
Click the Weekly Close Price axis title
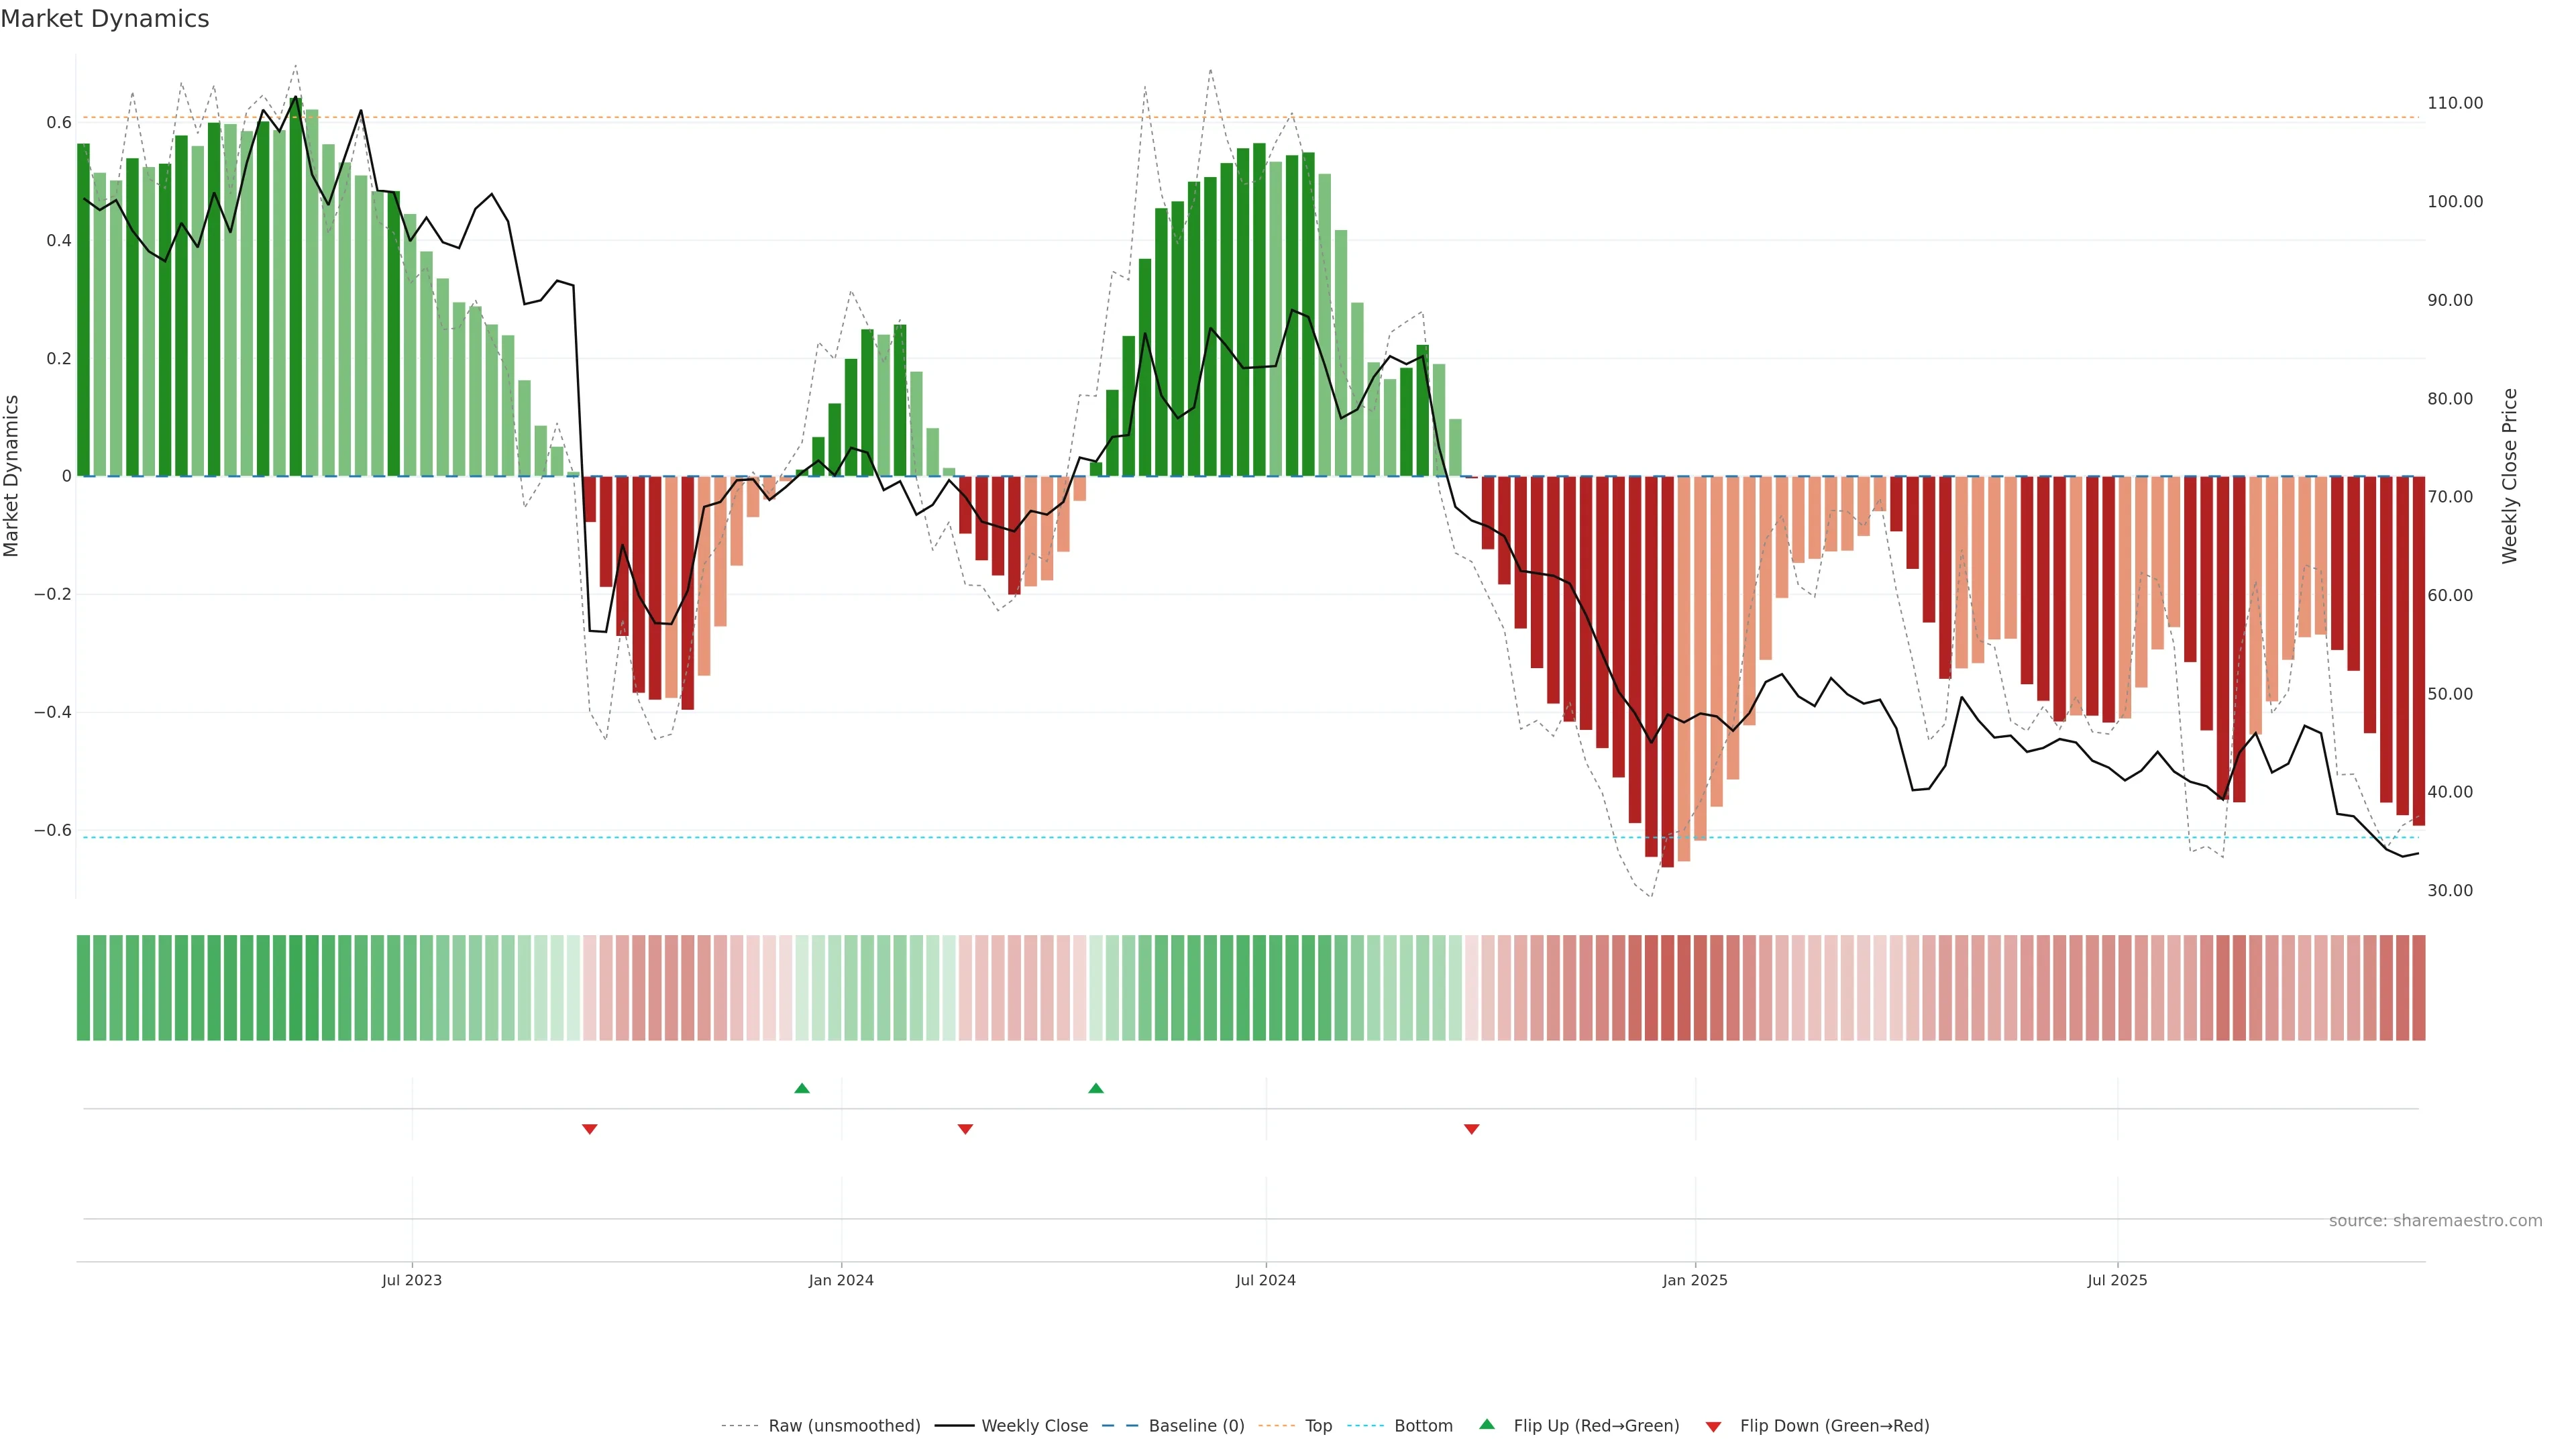[x=2509, y=476]
